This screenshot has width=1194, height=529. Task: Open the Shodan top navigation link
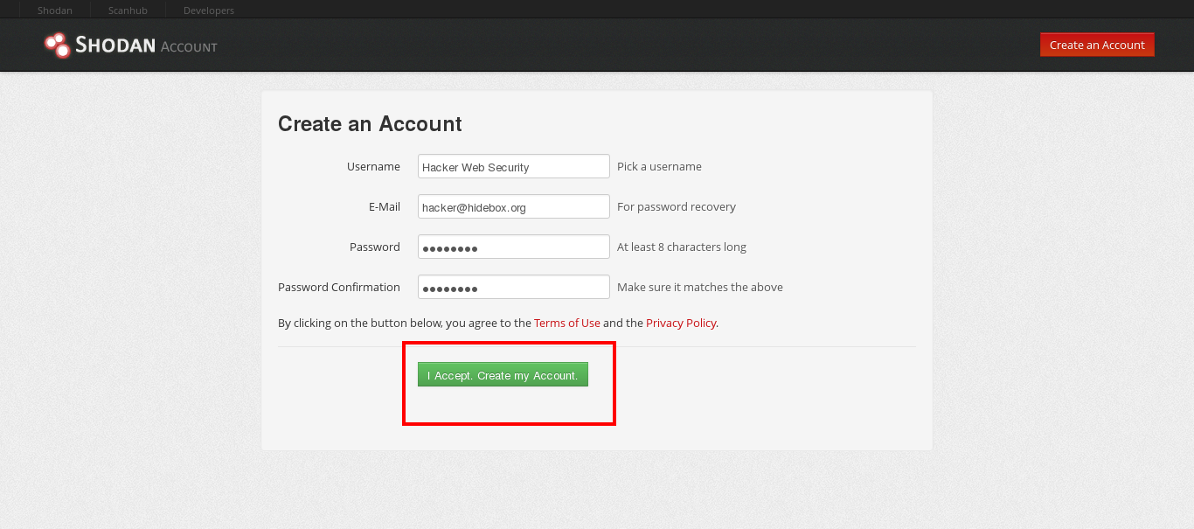pos(55,10)
